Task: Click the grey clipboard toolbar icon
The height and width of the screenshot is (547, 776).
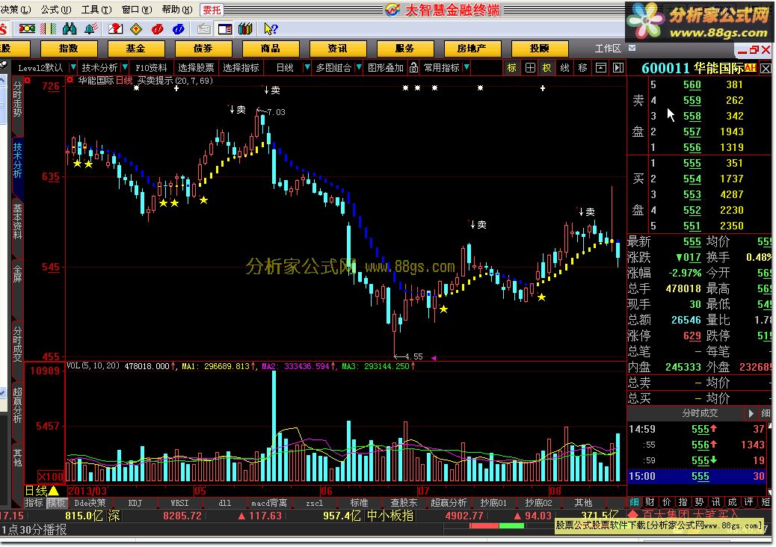Action: pos(203,29)
